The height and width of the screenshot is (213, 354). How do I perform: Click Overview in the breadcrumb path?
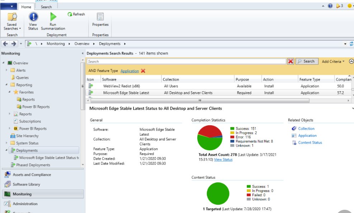pos(82,44)
